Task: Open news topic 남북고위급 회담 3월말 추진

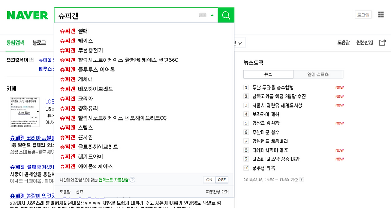Action: point(279,96)
